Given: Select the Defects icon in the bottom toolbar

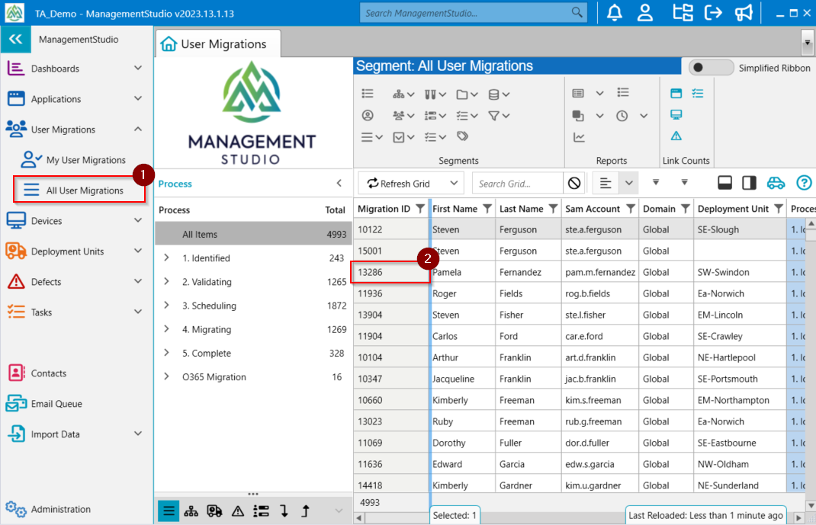Looking at the screenshot, I should click(x=238, y=511).
